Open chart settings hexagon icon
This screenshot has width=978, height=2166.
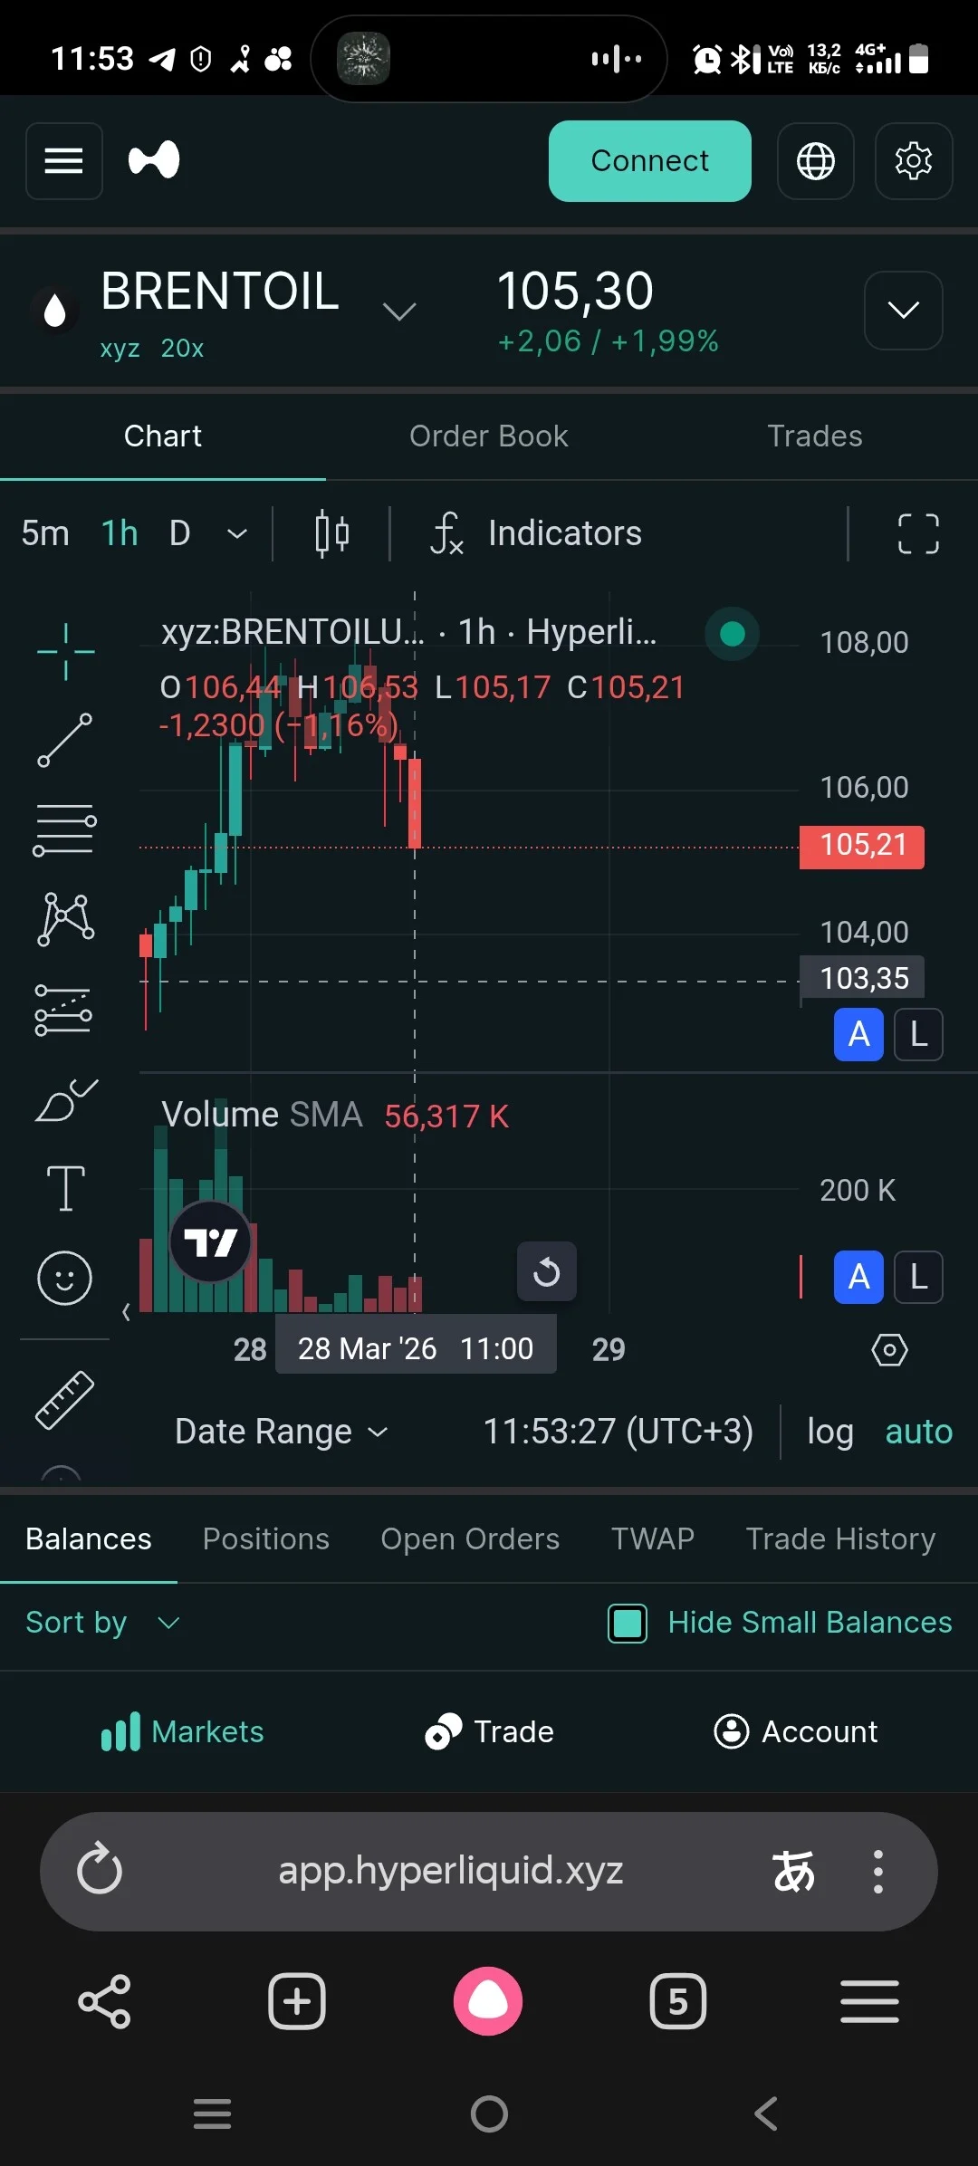[x=889, y=1349]
